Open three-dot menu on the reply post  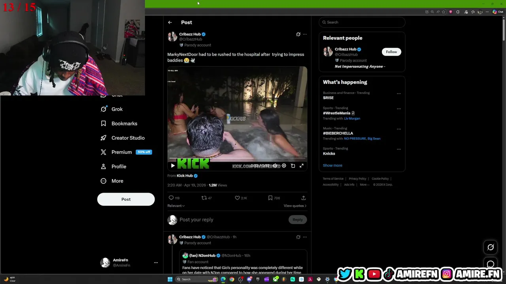[x=305, y=237]
